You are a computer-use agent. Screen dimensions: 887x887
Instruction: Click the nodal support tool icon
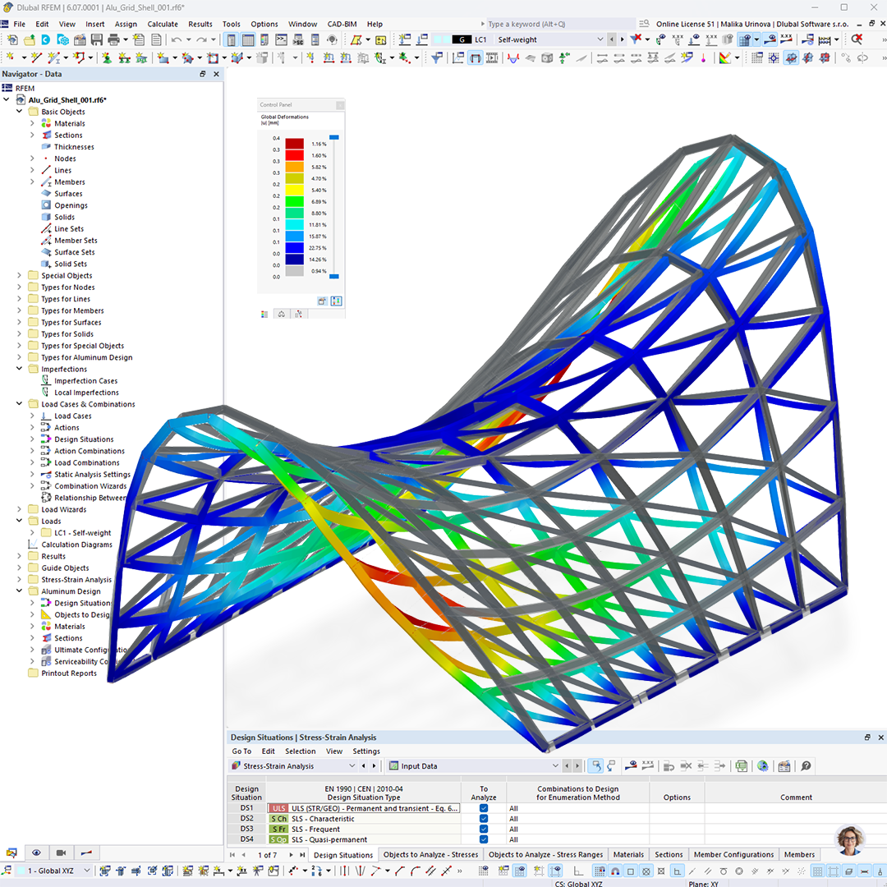click(x=107, y=57)
